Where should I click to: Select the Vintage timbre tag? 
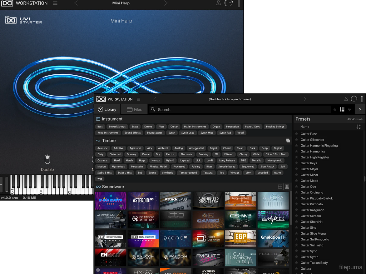[235, 173]
